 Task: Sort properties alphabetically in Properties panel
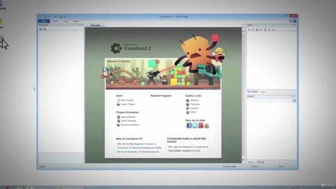click(45, 29)
